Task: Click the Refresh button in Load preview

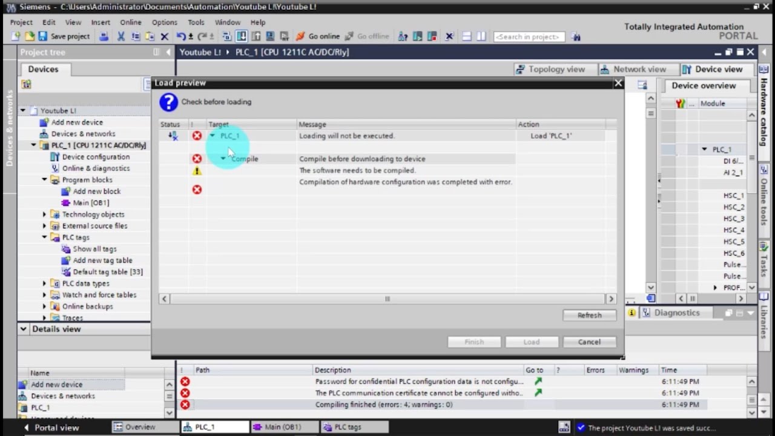Action: tap(589, 315)
